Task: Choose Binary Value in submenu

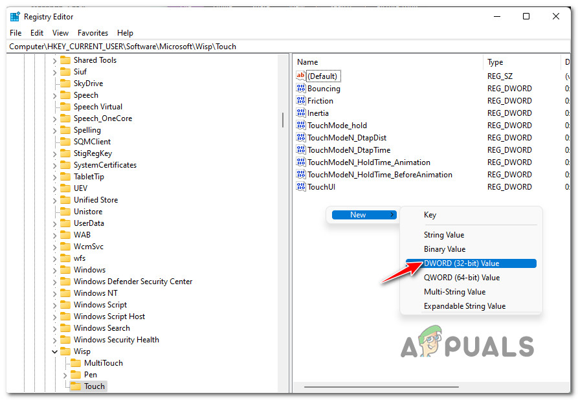Action: [471, 249]
